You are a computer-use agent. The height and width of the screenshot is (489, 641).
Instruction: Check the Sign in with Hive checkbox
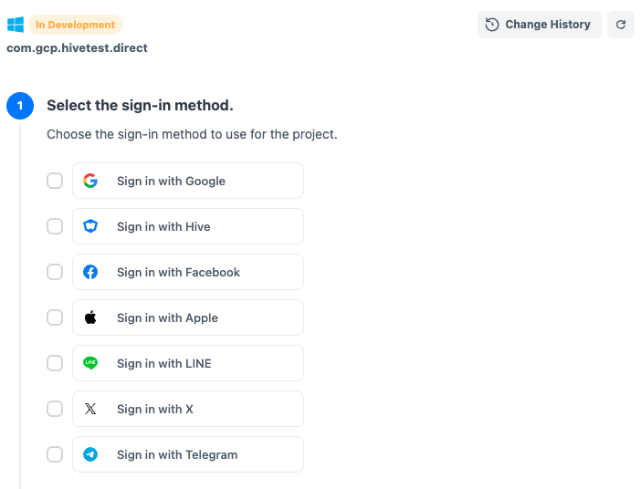55,226
